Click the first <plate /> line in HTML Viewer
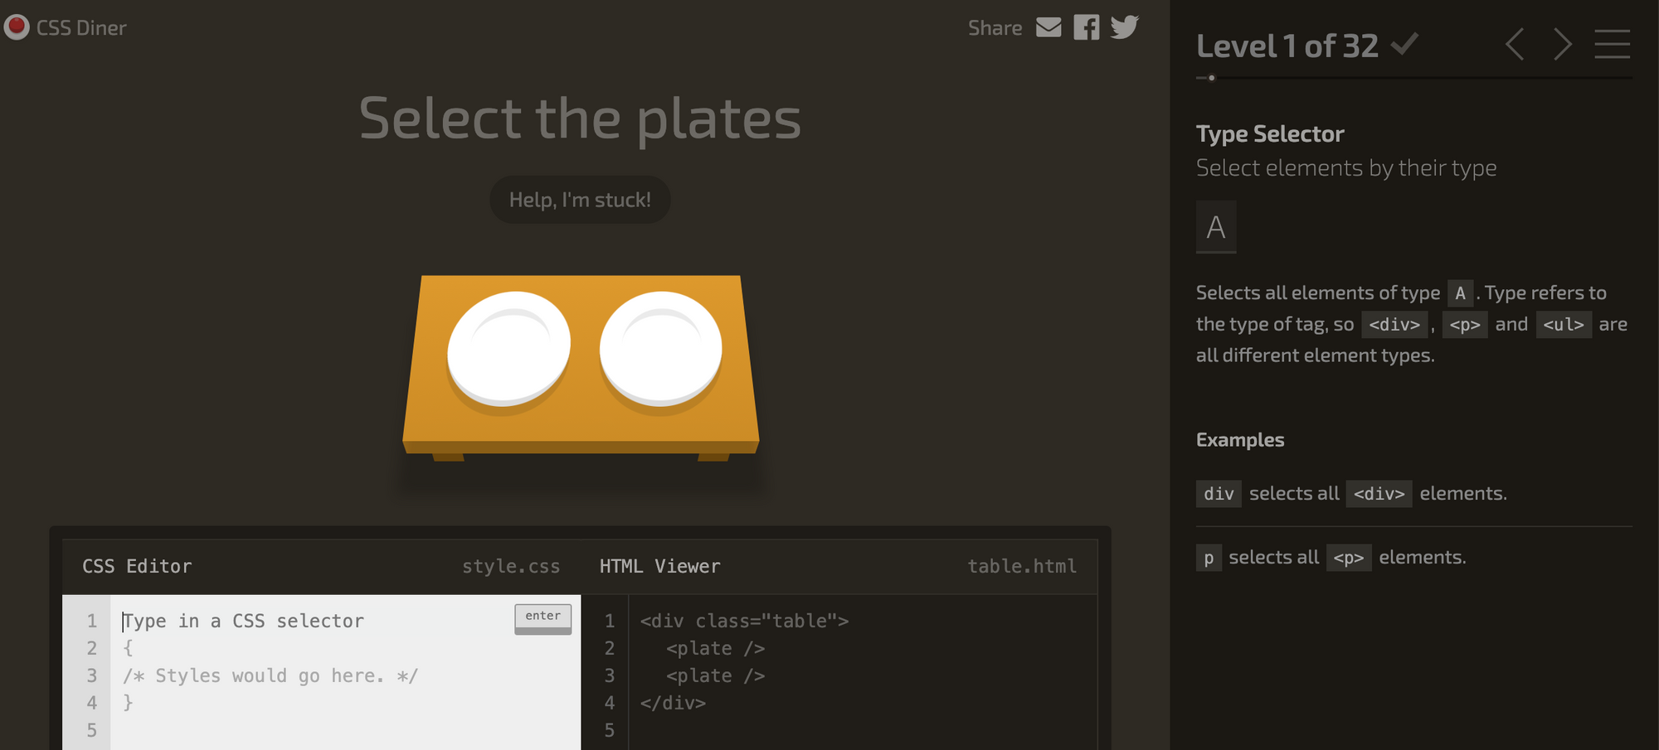 tap(715, 648)
